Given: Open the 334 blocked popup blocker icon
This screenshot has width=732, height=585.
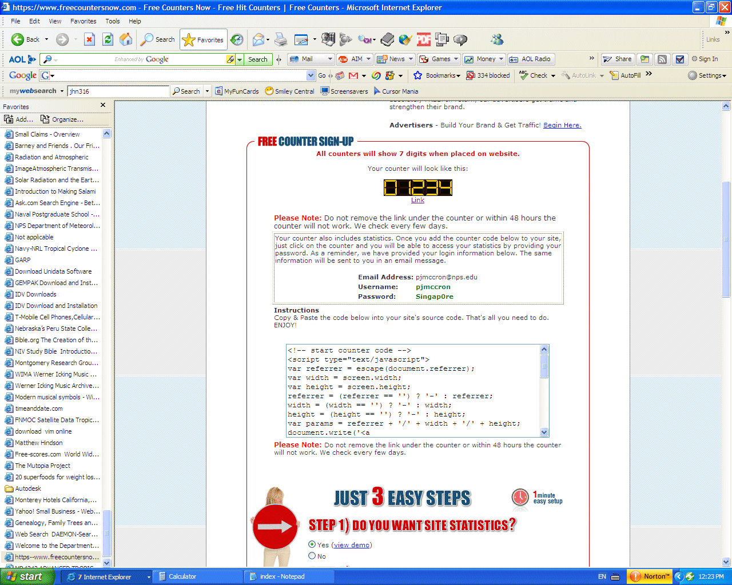Looking at the screenshot, I should pos(488,75).
